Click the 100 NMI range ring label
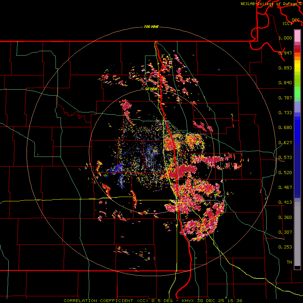This screenshot has height=303, width=303. pyautogui.click(x=151, y=27)
